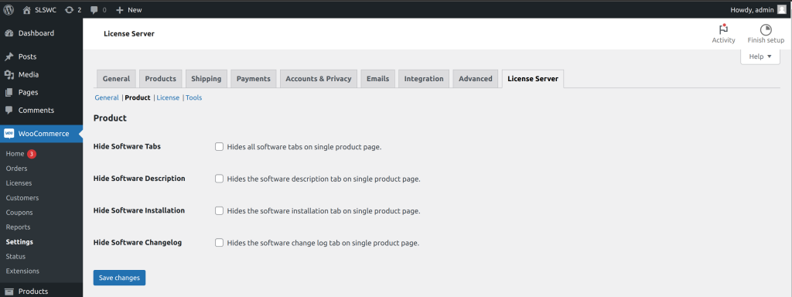Tick Hide Software Installation checkbox
Screen dimensions: 792x297
[x=219, y=210]
